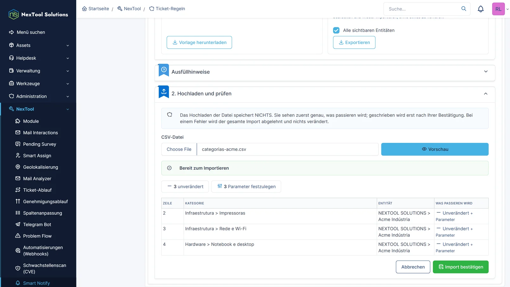Click the Mail Analyzer envelope icon
510x287 pixels.
pos(18,179)
